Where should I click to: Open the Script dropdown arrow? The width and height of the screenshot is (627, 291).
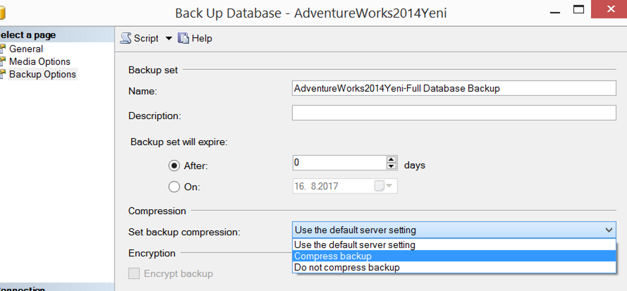tap(169, 39)
